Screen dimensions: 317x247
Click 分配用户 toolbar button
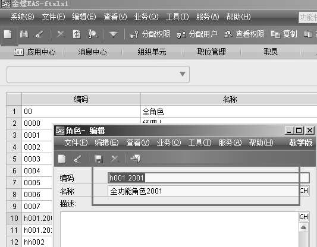point(197,34)
